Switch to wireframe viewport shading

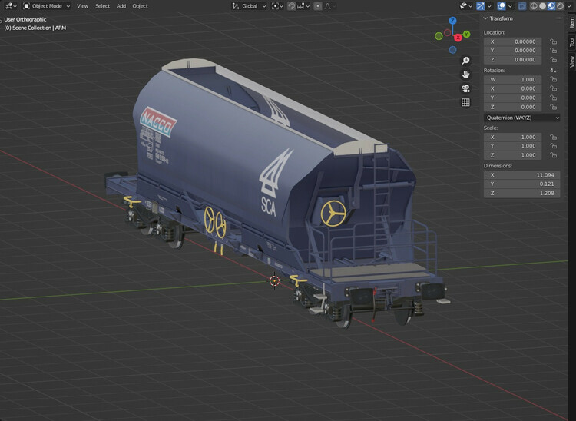534,6
